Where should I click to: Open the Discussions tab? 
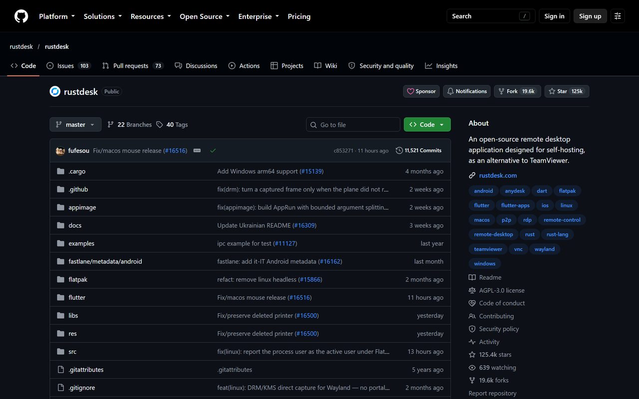[196, 66]
